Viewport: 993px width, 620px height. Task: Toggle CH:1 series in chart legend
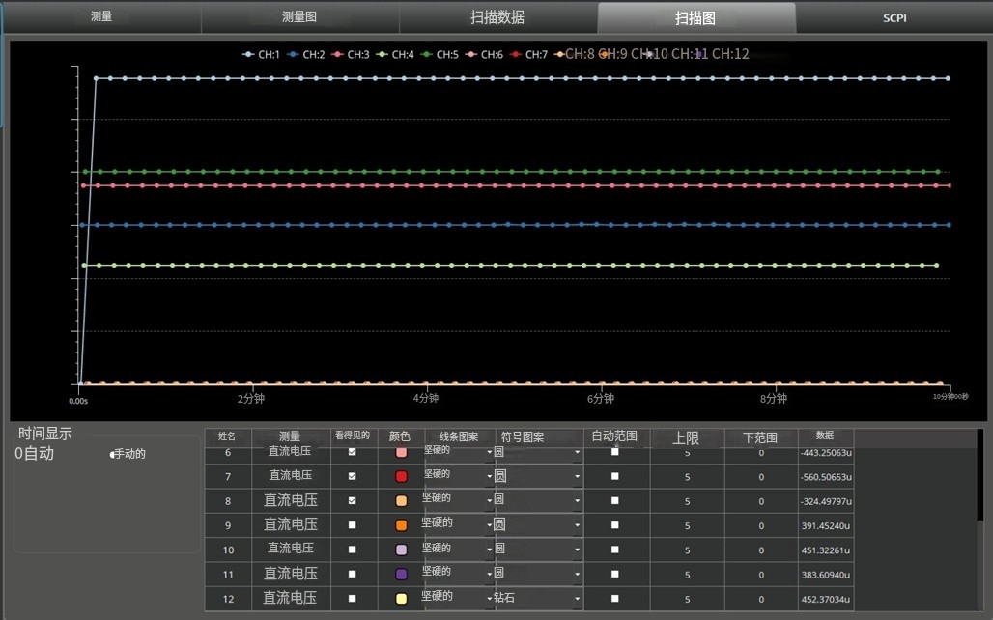point(261,54)
